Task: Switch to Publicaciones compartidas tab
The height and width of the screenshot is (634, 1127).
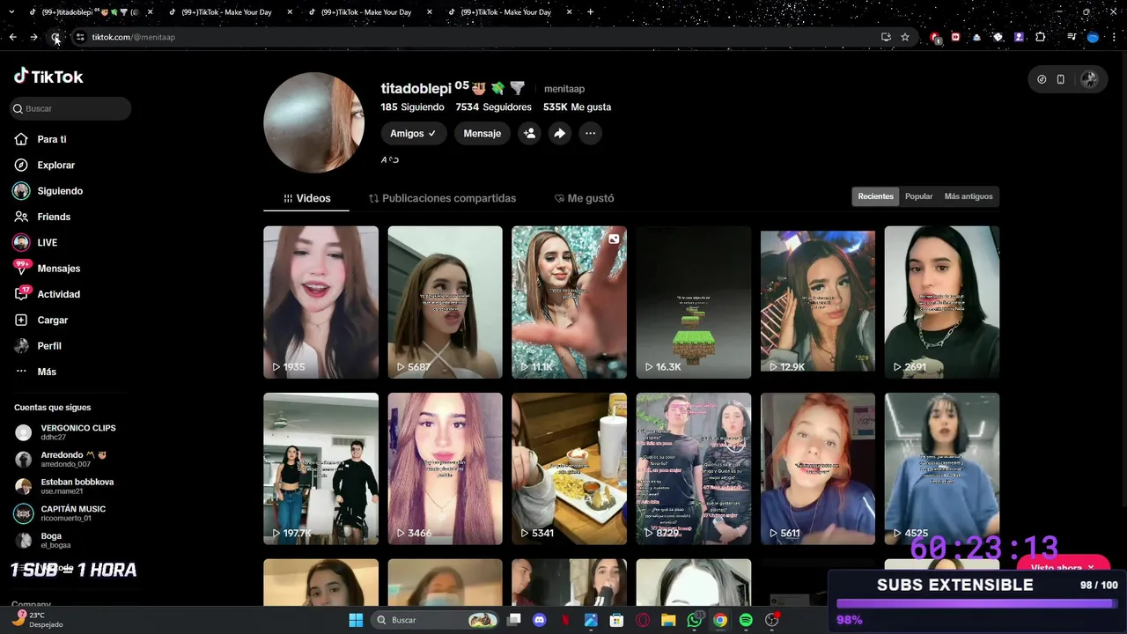Action: click(442, 198)
